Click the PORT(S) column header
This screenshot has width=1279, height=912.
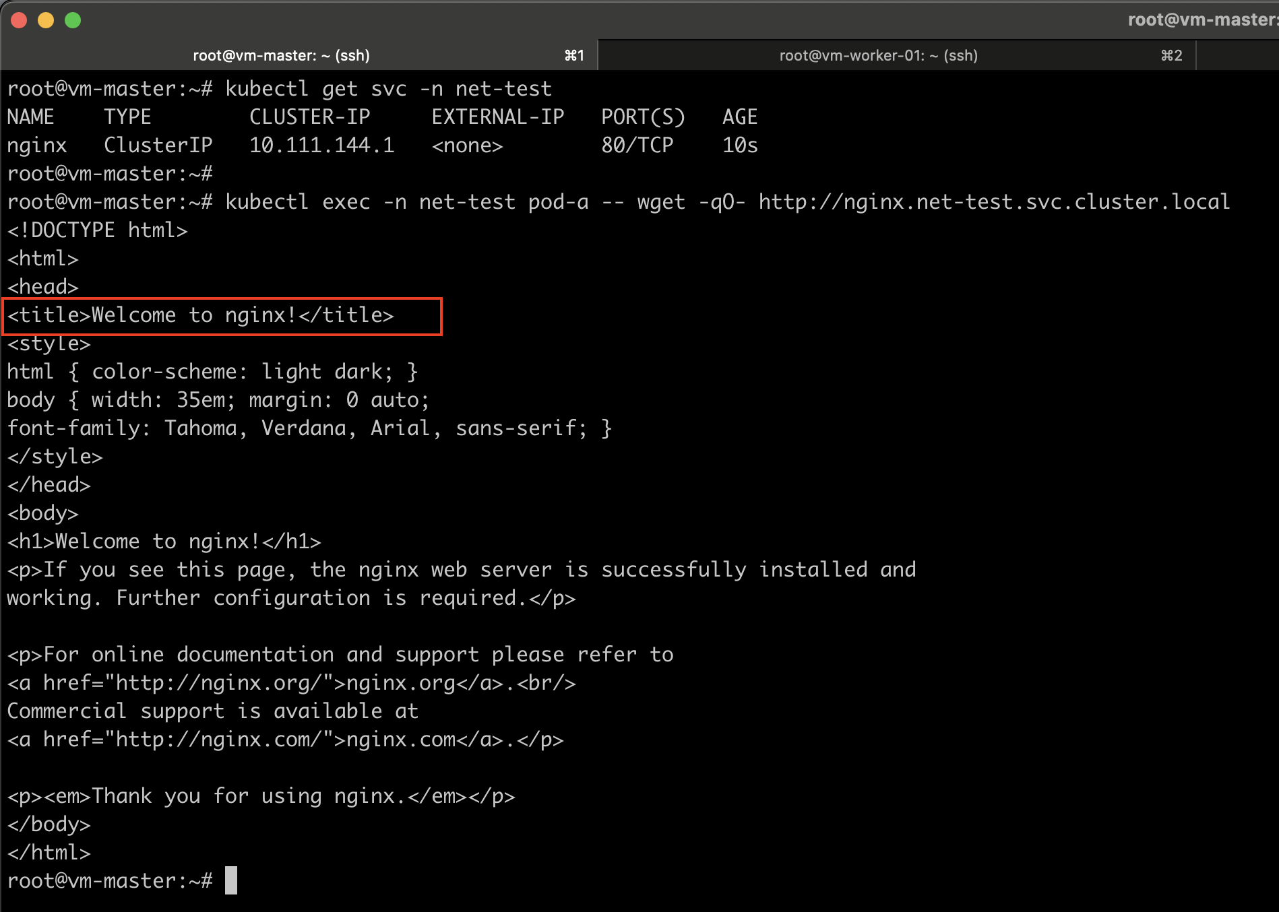coord(643,117)
